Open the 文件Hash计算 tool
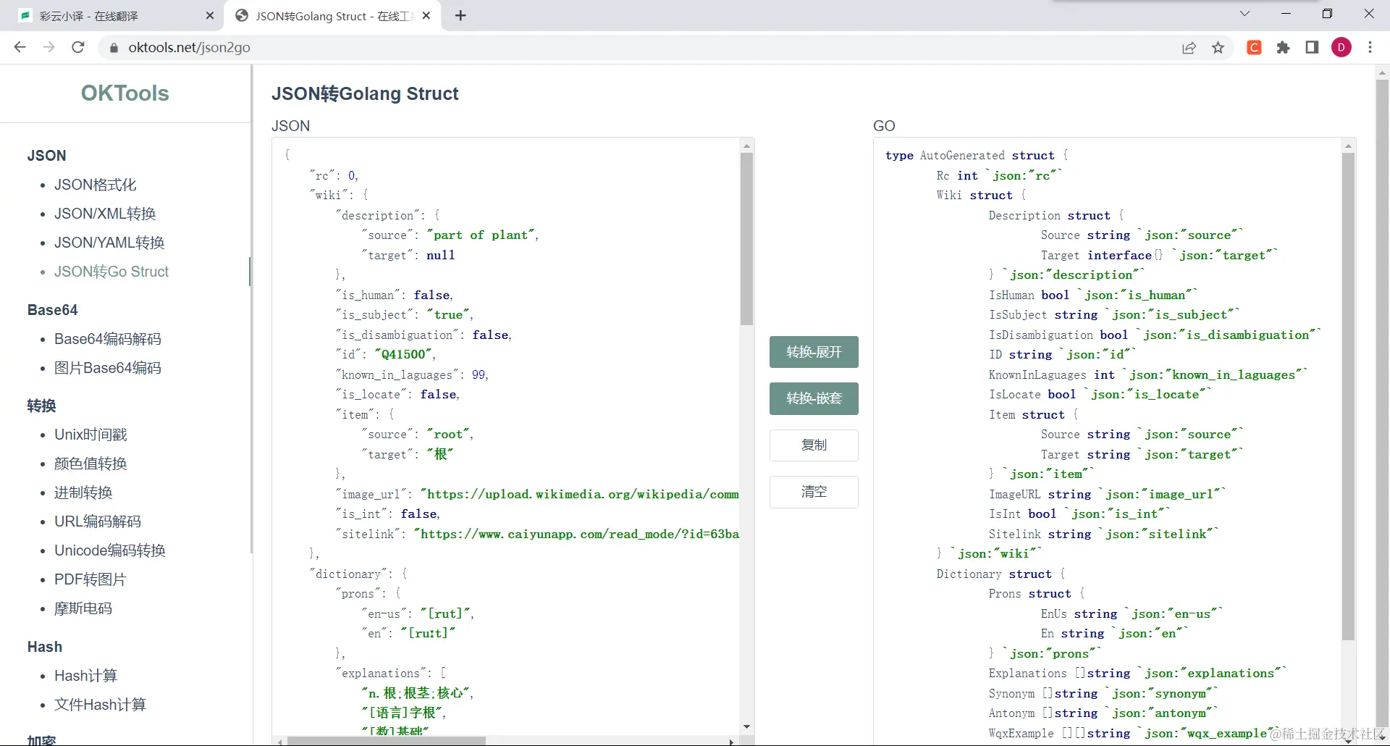The height and width of the screenshot is (746, 1390). point(100,705)
